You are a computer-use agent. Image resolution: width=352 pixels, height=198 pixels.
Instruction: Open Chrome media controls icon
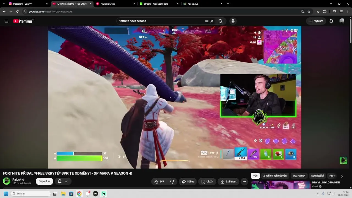click(x=334, y=12)
